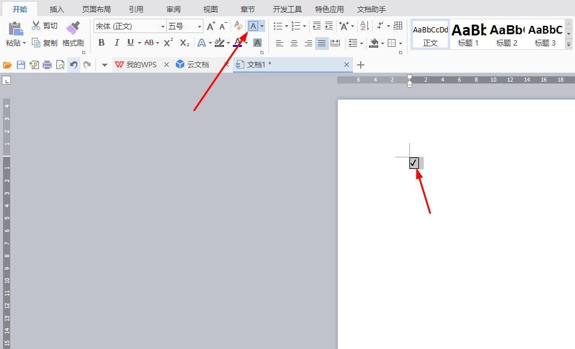The height and width of the screenshot is (349, 575).
Task: Open the 页面布局 ribbon tab
Action: pyautogui.click(x=96, y=10)
